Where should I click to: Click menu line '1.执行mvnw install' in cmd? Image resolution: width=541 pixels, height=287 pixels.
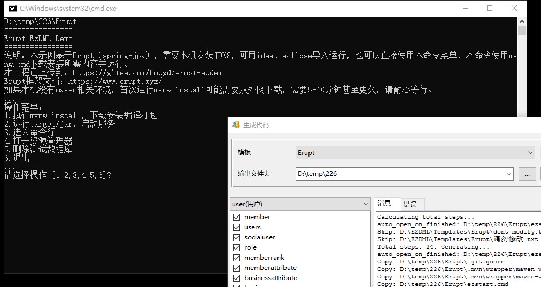click(x=81, y=115)
